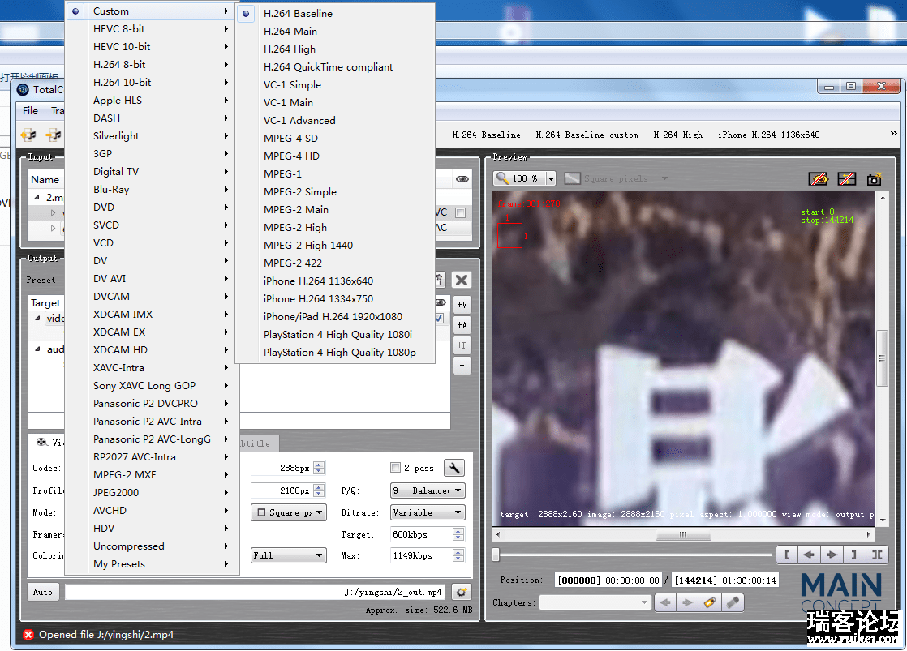The width and height of the screenshot is (907, 651).
Task: Go to previous chapter arrow
Action: pyautogui.click(x=665, y=602)
